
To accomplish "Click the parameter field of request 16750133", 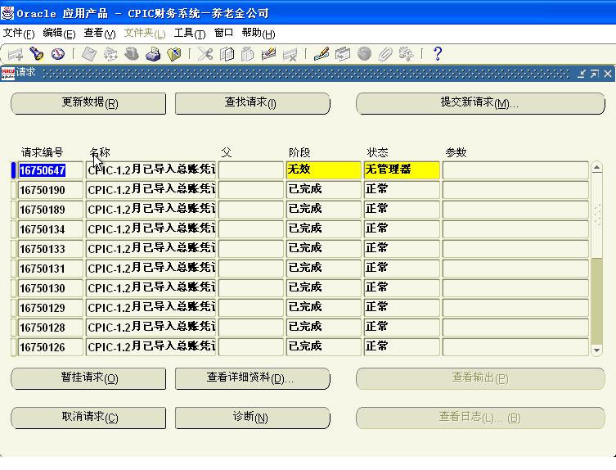I will (515, 249).
